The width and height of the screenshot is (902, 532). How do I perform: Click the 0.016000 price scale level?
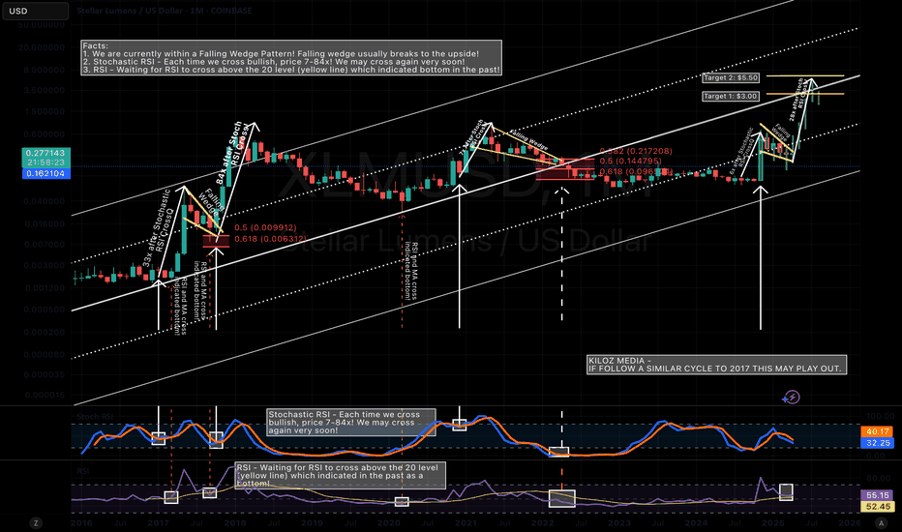point(44,223)
